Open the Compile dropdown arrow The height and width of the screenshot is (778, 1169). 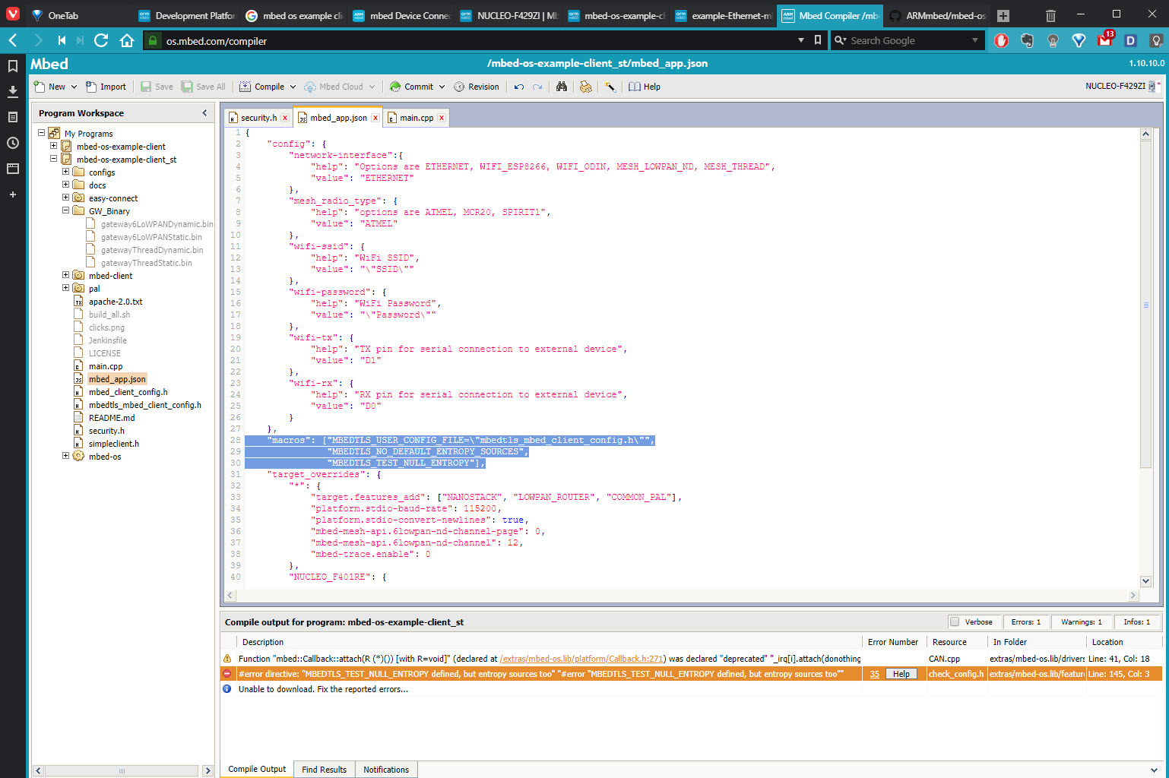(293, 87)
